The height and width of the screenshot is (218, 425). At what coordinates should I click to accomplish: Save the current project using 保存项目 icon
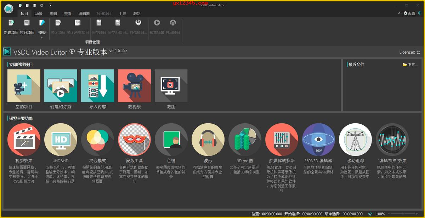click(99, 25)
